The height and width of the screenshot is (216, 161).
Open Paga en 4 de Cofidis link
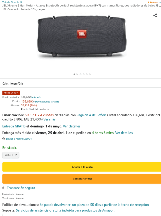92,115
